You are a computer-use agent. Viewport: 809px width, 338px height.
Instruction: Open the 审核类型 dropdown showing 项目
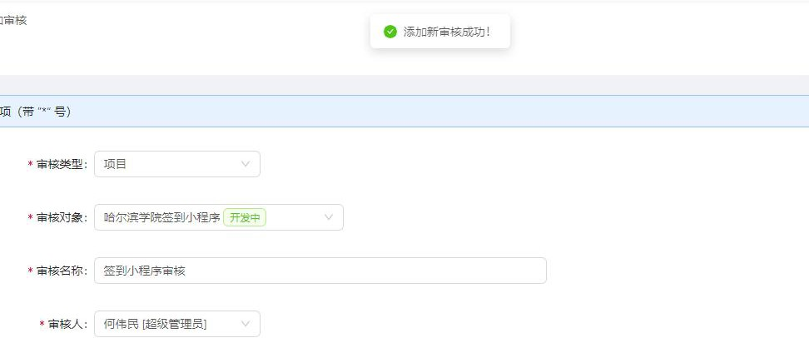tap(166, 164)
